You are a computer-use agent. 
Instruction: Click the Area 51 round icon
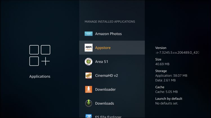click(89, 62)
